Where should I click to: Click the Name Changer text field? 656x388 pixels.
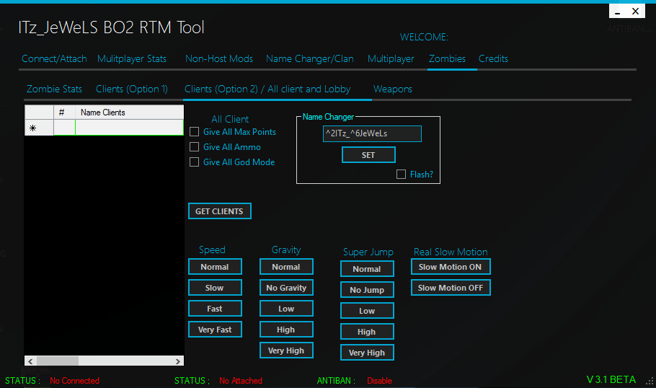372,133
